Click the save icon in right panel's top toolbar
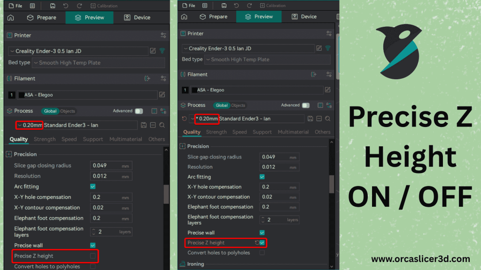This screenshot has width=481, height=270. pyautogui.click(x=225, y=6)
